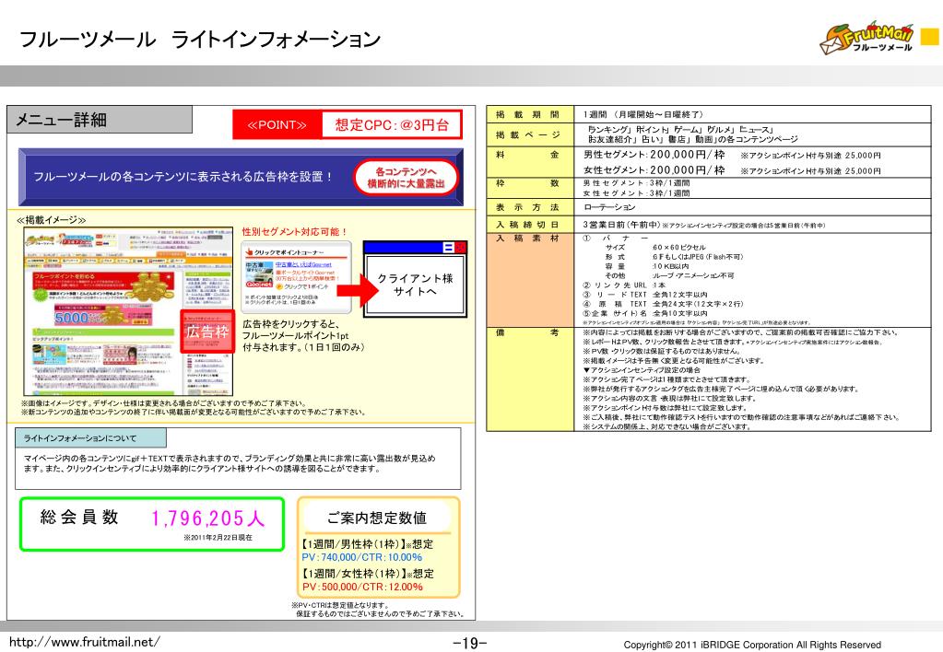Click the 総会員数 label
Viewport: 943px width, 652px height.
click(x=79, y=518)
